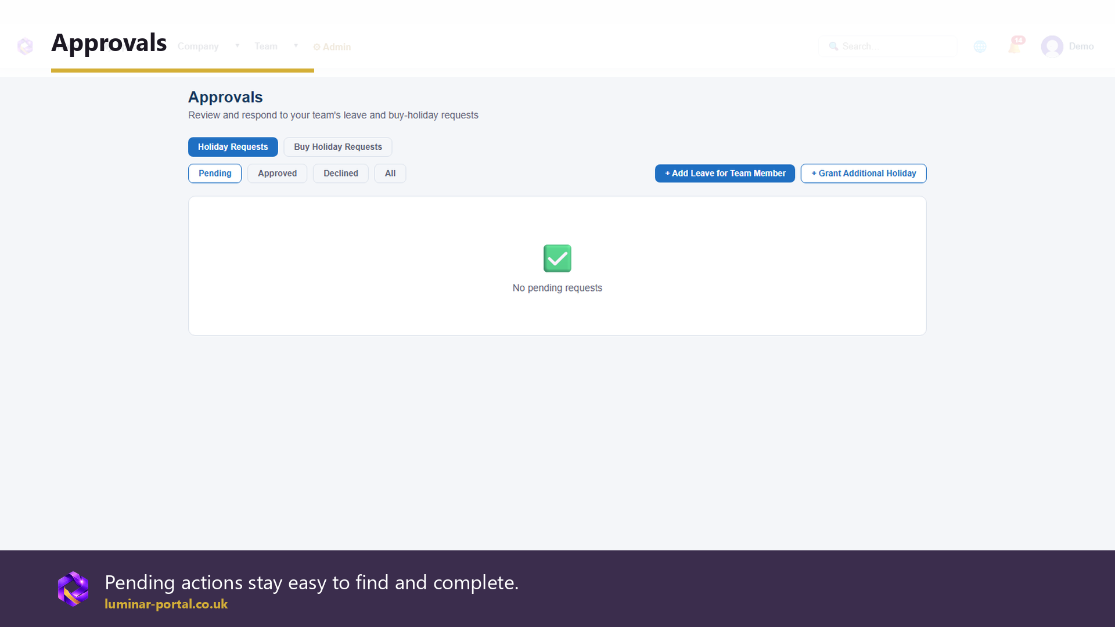This screenshot has height=627, width=1115.
Task: Open the language globe icon
Action: (980, 46)
